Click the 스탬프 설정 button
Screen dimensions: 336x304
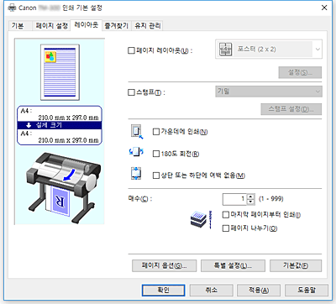(x=291, y=109)
